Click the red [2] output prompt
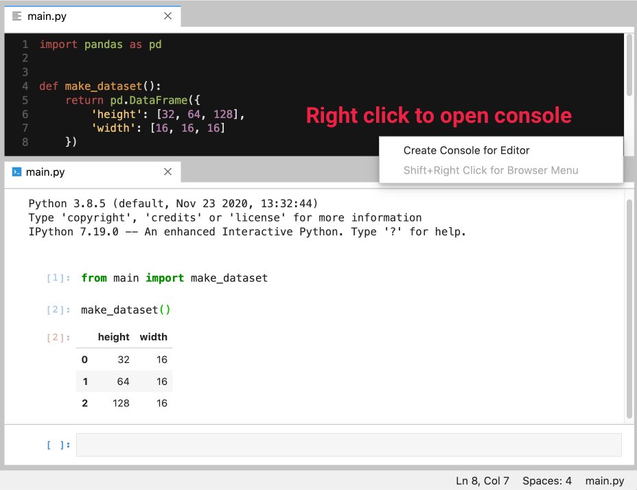This screenshot has width=637, height=490. click(58, 338)
